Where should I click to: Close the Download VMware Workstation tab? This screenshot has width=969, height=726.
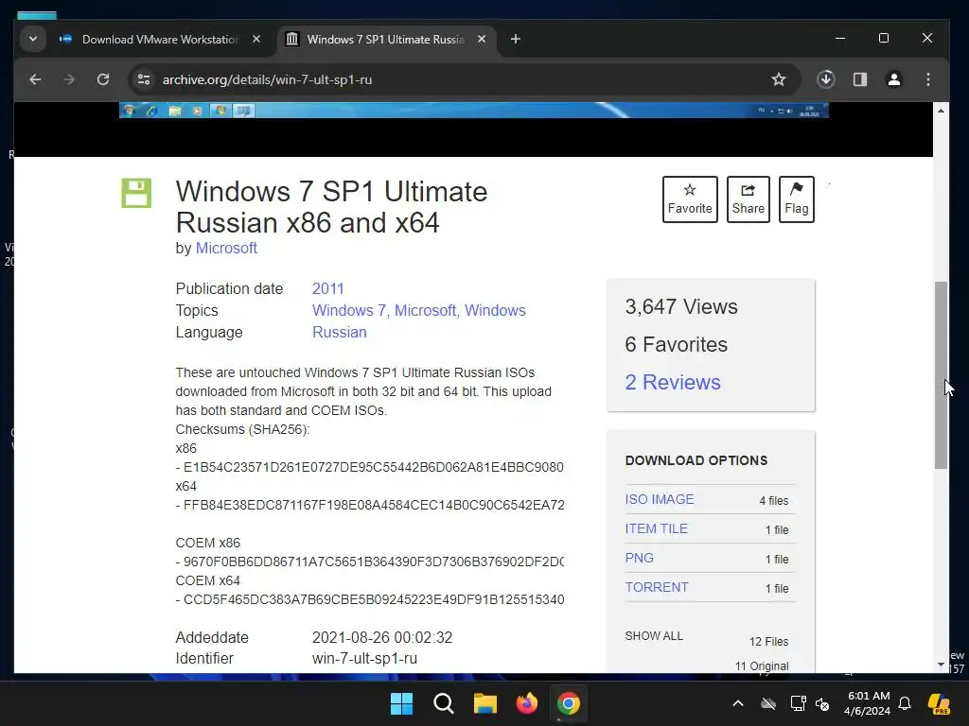[256, 39]
